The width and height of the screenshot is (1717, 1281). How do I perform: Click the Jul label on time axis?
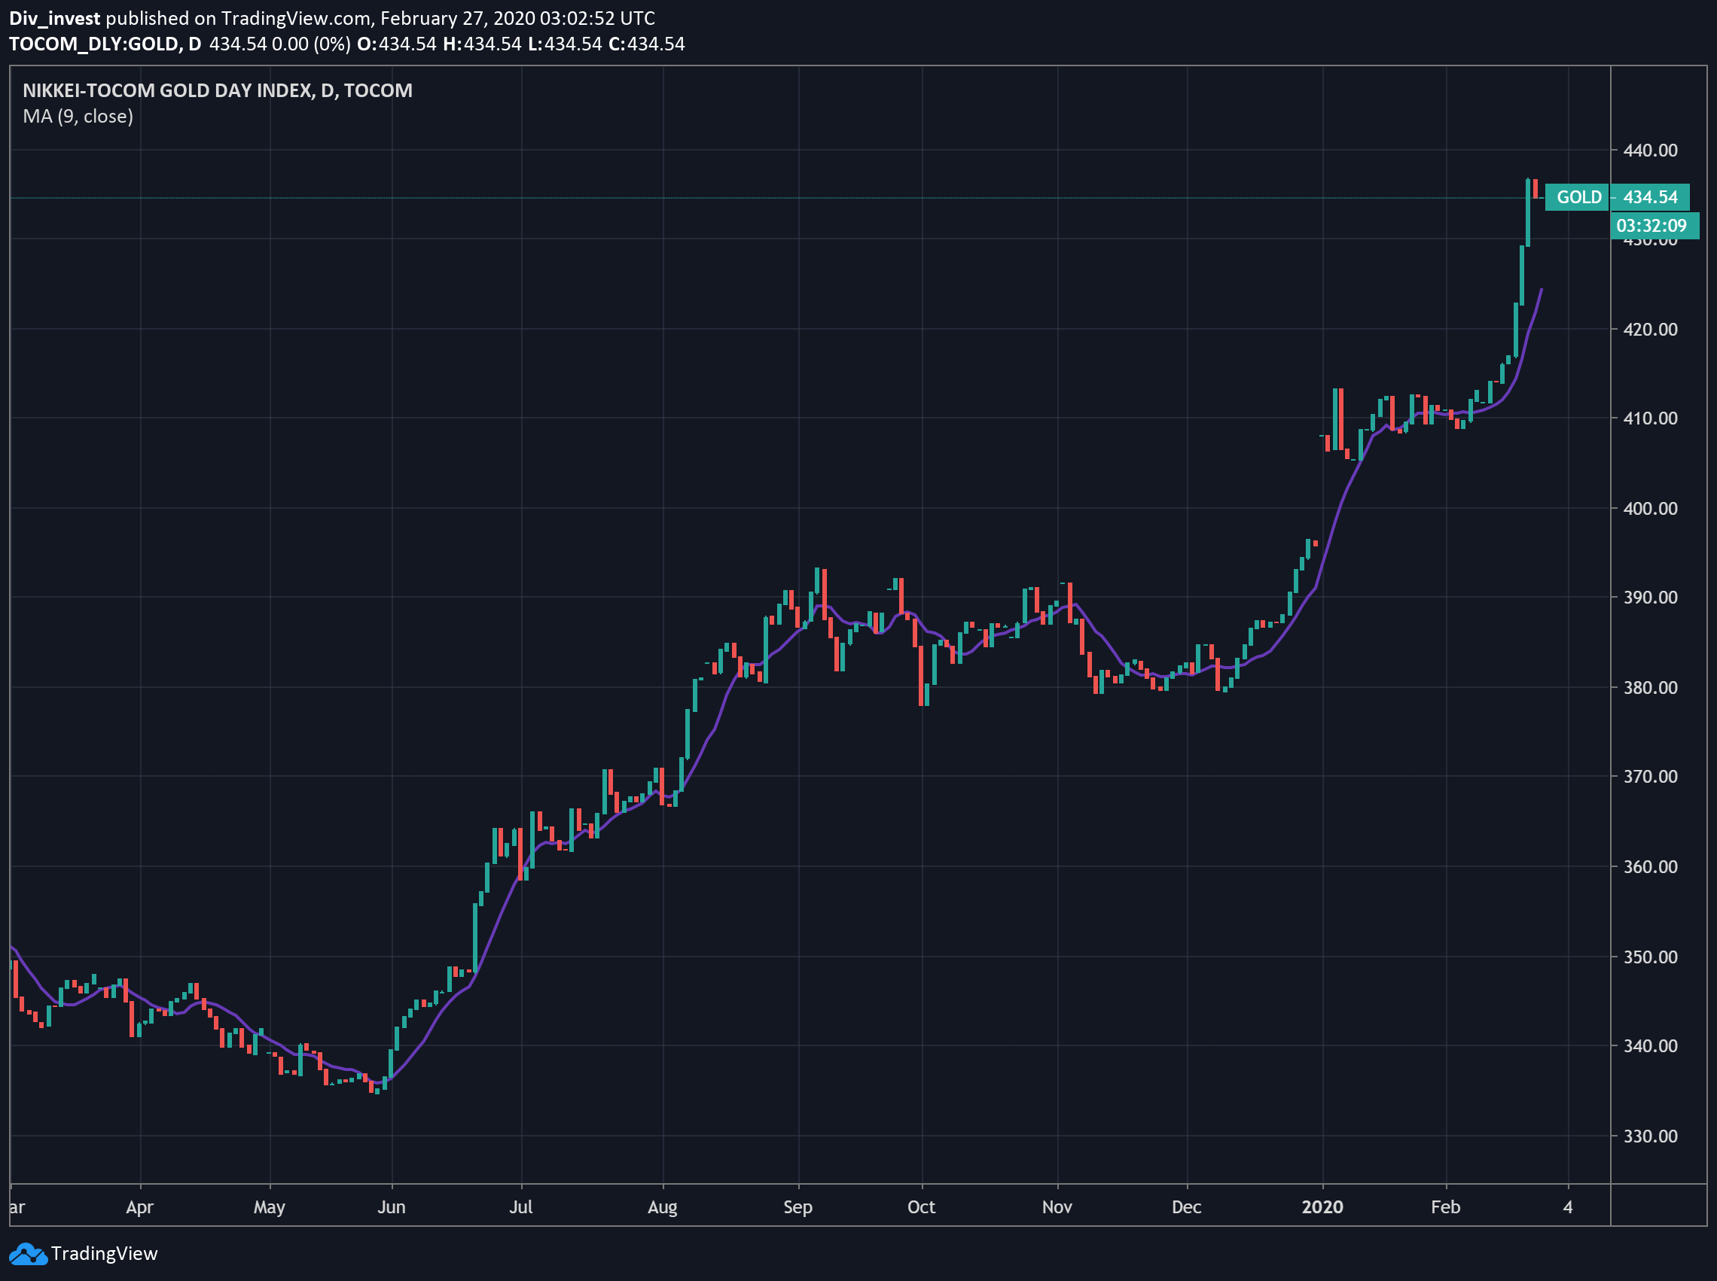(520, 1207)
